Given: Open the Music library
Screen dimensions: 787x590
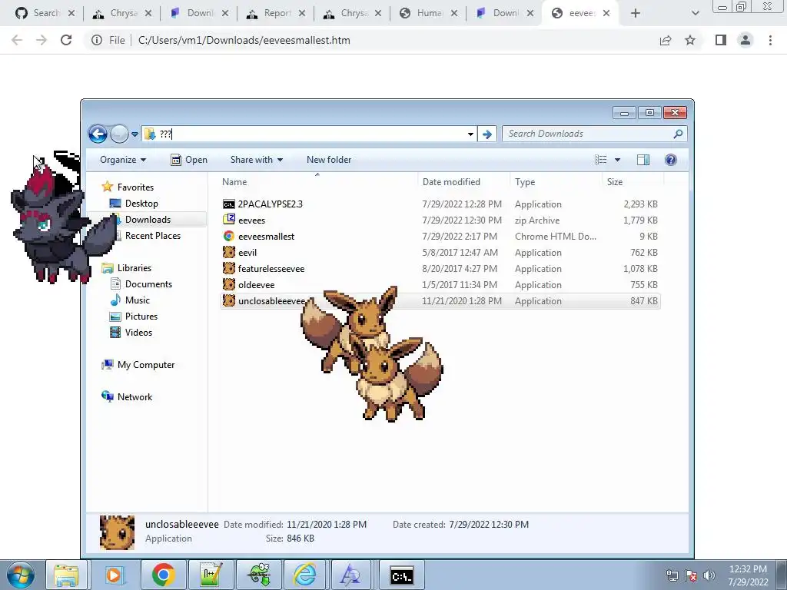Looking at the screenshot, I should coord(137,300).
